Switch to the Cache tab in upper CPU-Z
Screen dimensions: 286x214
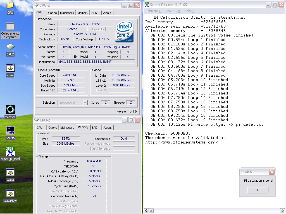(52, 13)
